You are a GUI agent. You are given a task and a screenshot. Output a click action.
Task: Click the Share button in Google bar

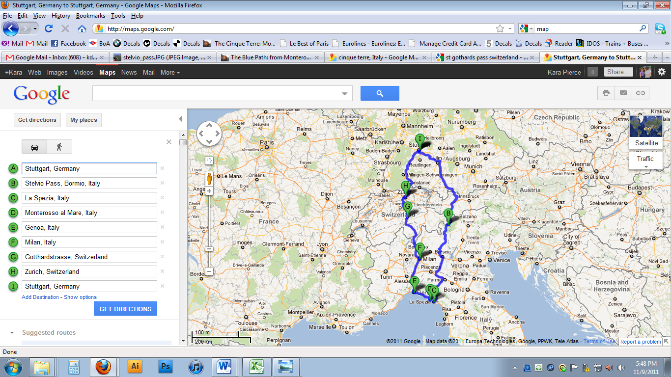(x=618, y=72)
